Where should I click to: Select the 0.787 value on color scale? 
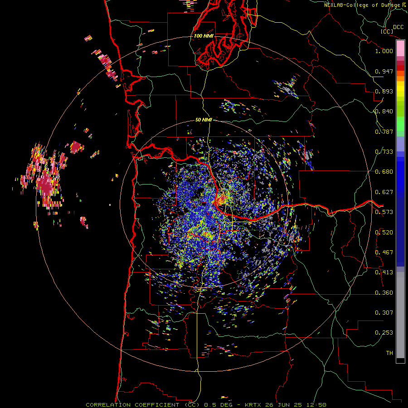click(x=384, y=131)
